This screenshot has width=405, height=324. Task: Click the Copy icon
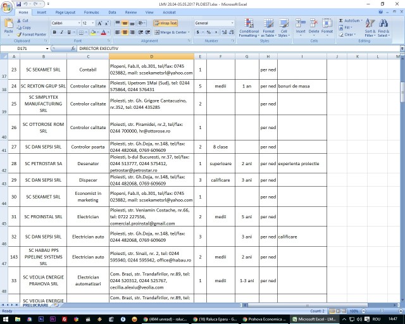[x=19, y=27]
